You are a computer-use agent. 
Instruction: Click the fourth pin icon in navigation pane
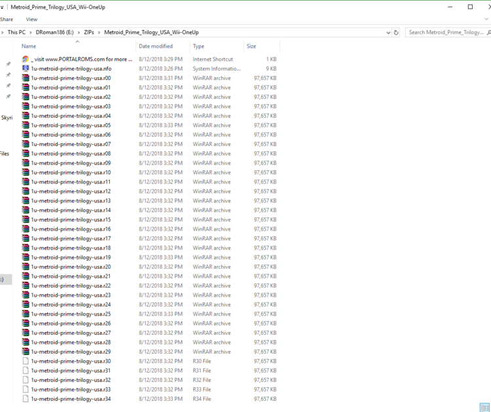click(9, 96)
